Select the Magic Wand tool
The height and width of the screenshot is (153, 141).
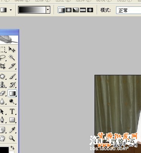12,57
